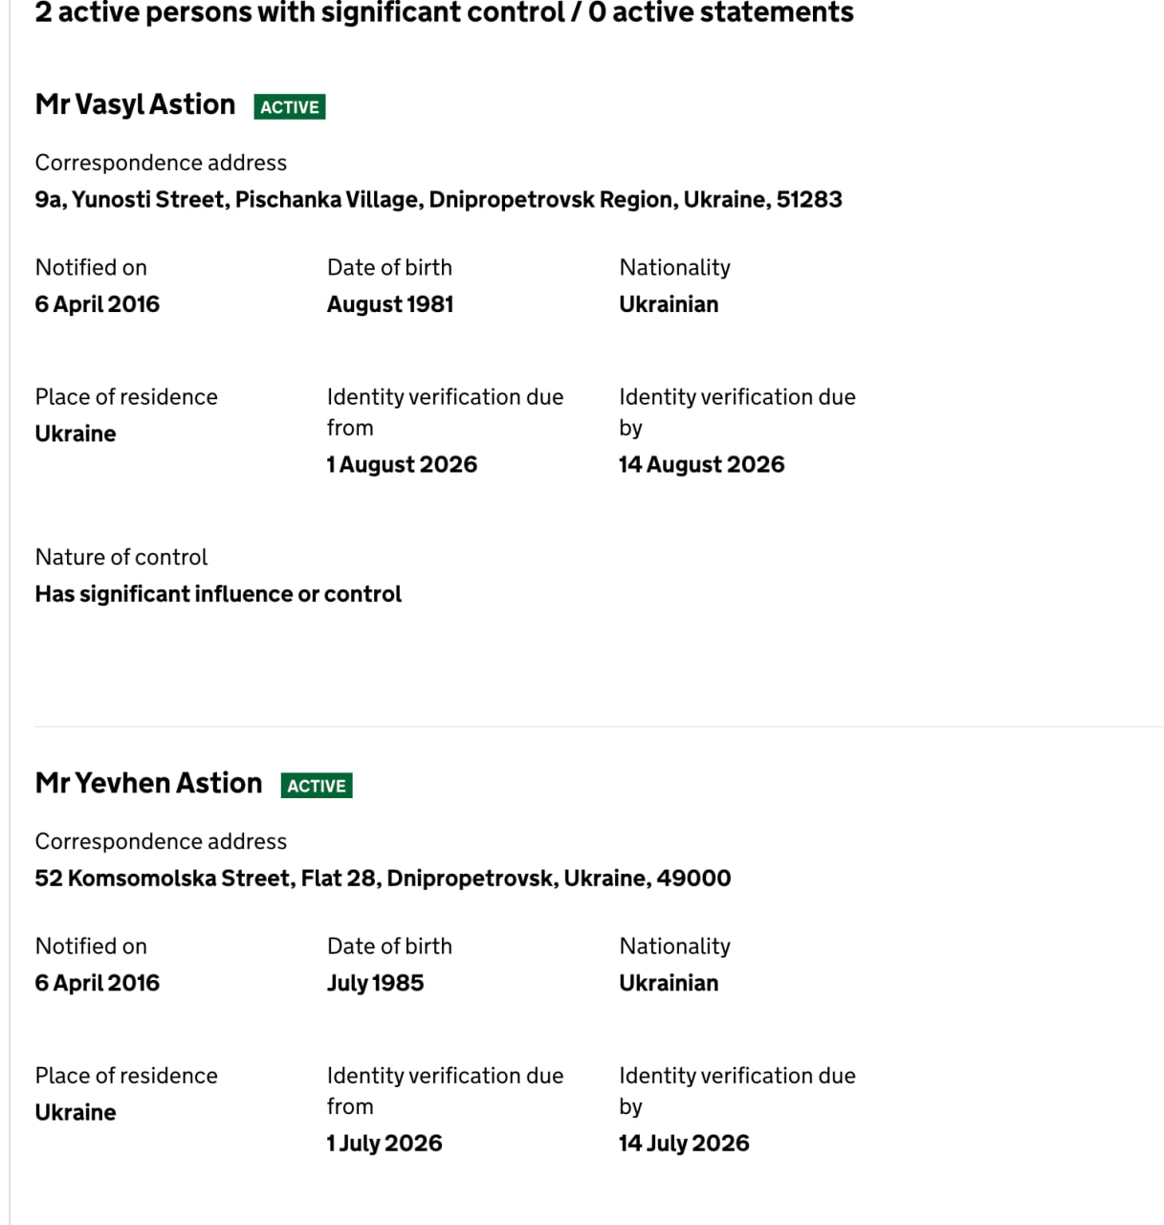The image size is (1164, 1225).
Task: Click the 14 August 2026 deadline
Action: 701,464
